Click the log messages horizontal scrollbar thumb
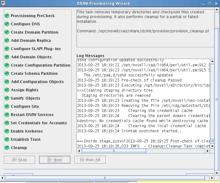The height and width of the screenshot is (183, 220). (x=114, y=151)
